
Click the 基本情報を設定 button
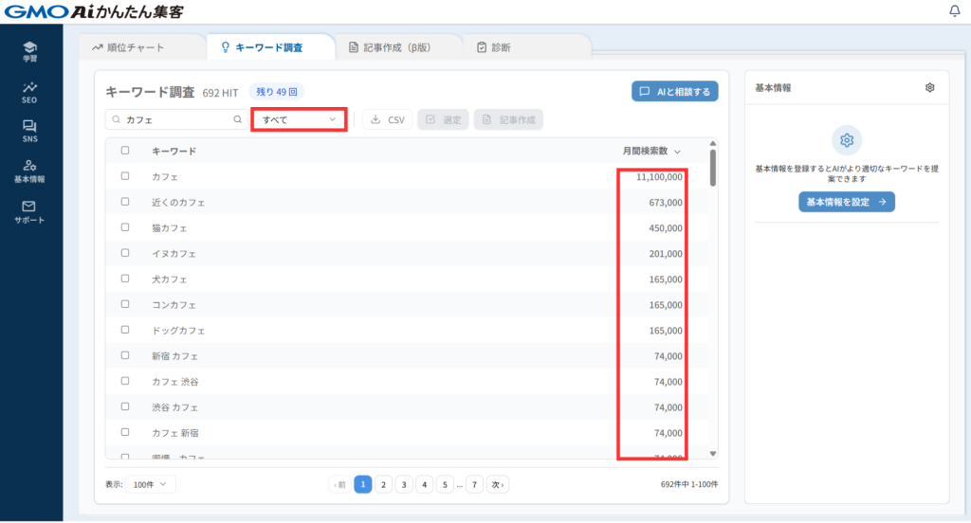coord(846,202)
